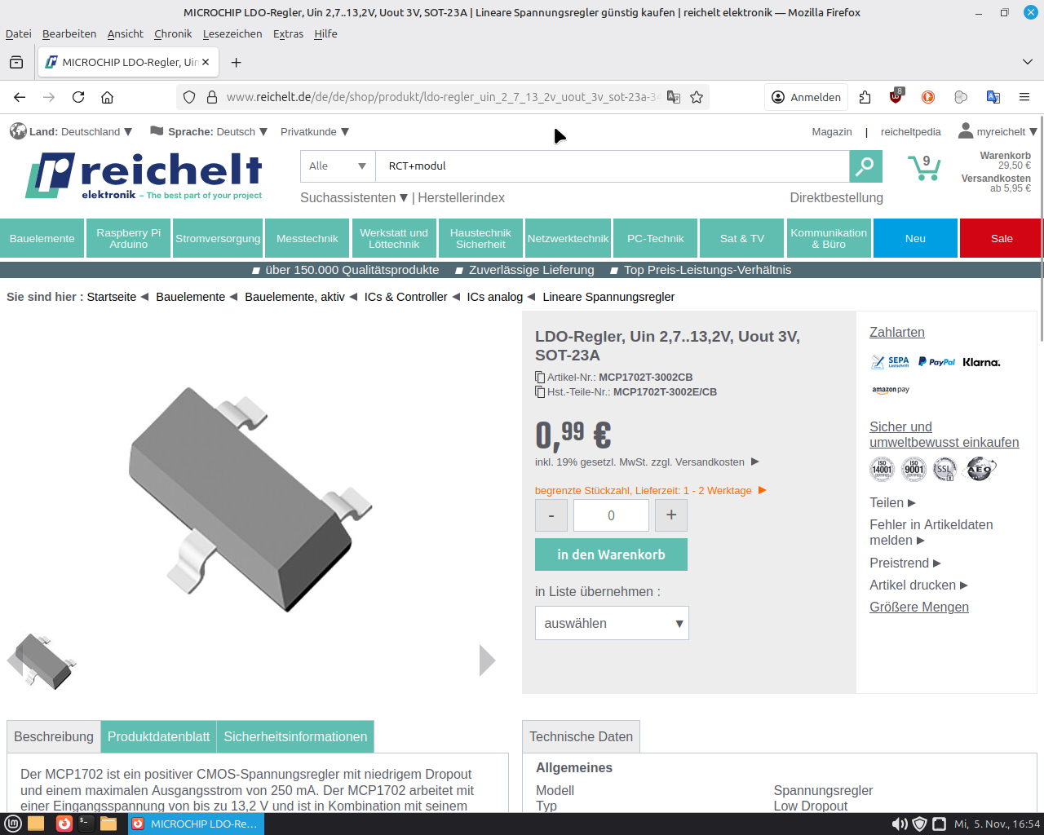Click the small product image thumbnail
Screen dimensions: 1044x835
point(45,660)
